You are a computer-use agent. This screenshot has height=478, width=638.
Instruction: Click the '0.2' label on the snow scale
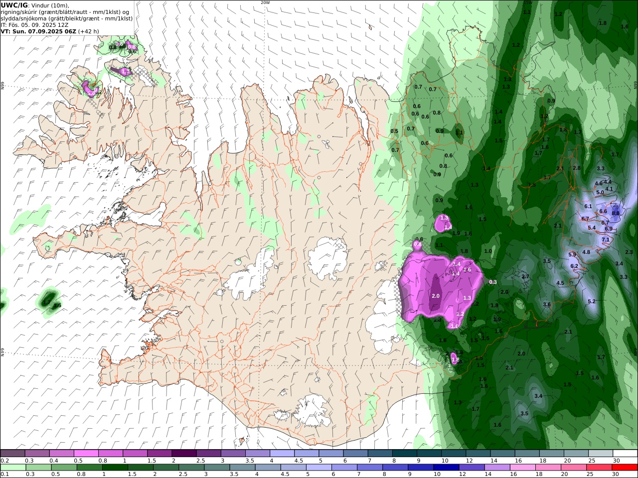point(4,461)
